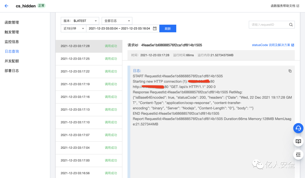Open the 全部日志 filter dropdown
The width and height of the screenshot is (305, 178).
coord(117,21)
